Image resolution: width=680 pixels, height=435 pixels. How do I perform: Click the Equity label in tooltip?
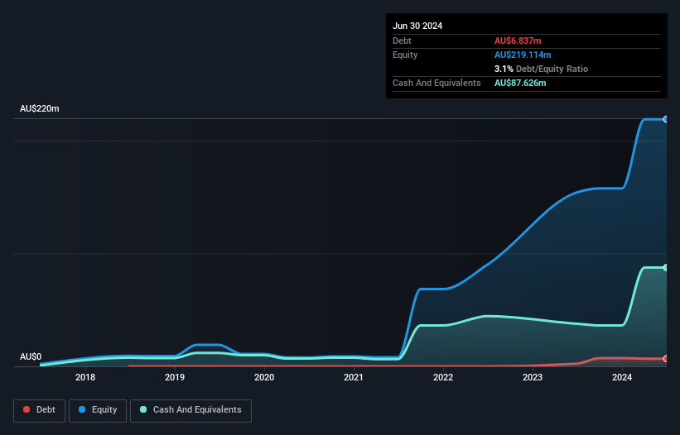405,55
